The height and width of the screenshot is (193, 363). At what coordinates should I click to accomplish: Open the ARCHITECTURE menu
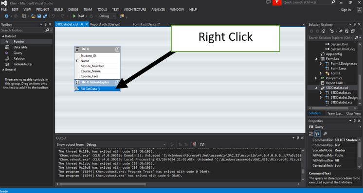(135, 10)
